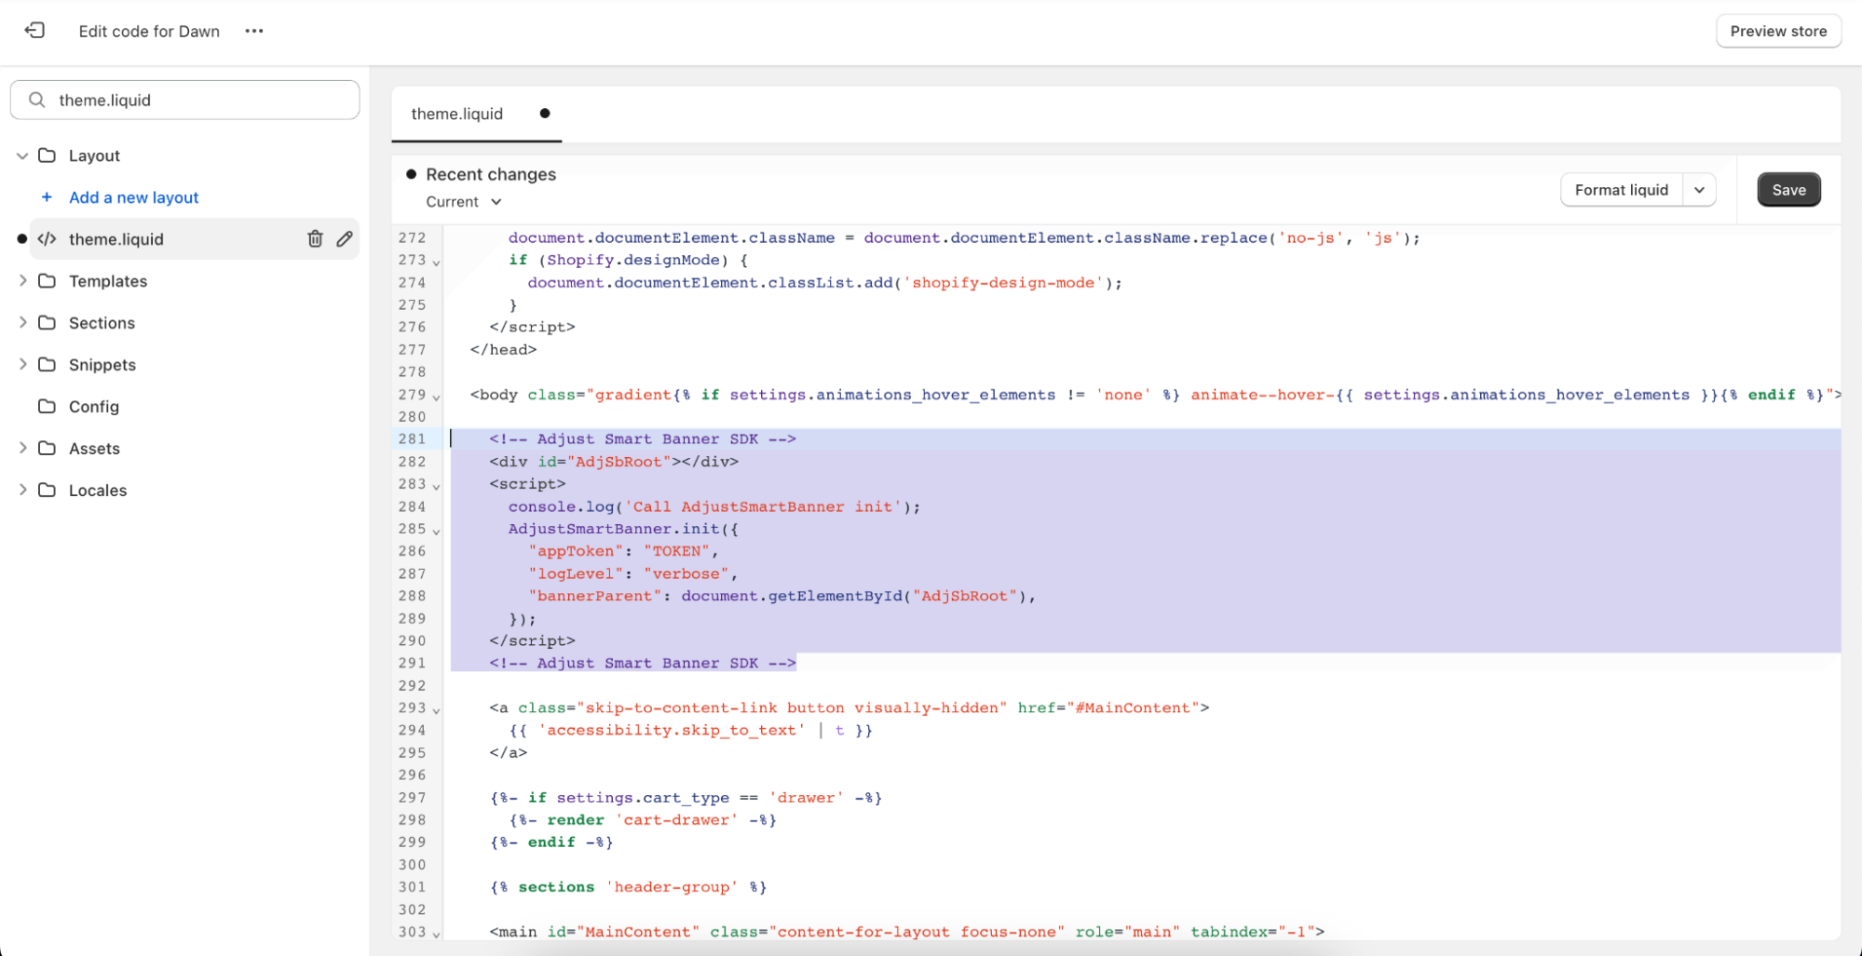Image resolution: width=1862 pixels, height=956 pixels.
Task: Click the Preview store button
Action: pyautogui.click(x=1777, y=31)
